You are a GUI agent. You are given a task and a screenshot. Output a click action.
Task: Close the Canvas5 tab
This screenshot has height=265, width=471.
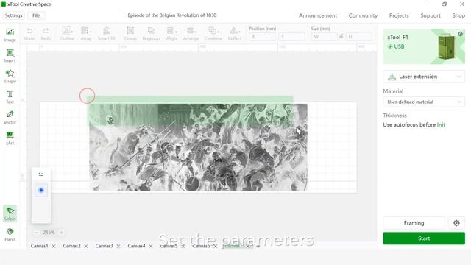(x=183, y=246)
